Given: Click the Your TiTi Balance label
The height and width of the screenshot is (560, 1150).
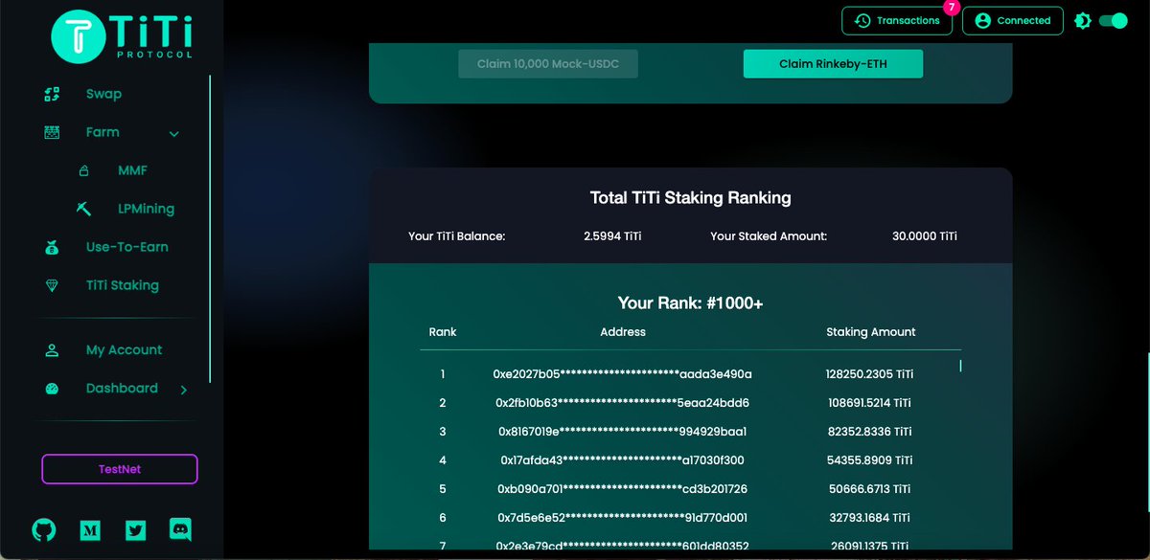Looking at the screenshot, I should click(x=456, y=236).
